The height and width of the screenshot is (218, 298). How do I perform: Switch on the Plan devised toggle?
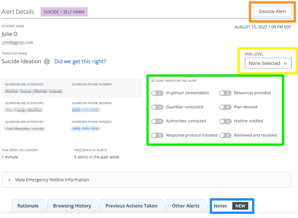click(225, 107)
